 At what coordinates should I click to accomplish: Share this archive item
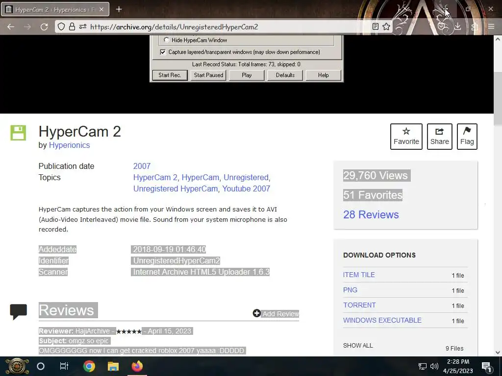pos(440,137)
